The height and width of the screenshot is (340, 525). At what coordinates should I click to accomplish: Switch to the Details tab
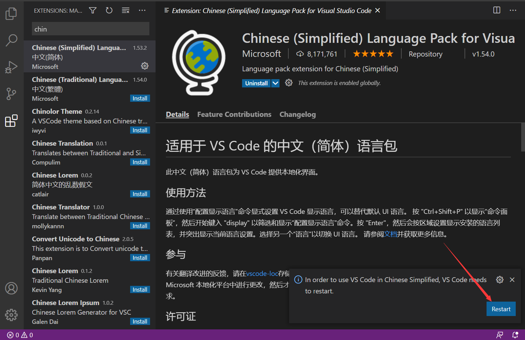(x=178, y=114)
